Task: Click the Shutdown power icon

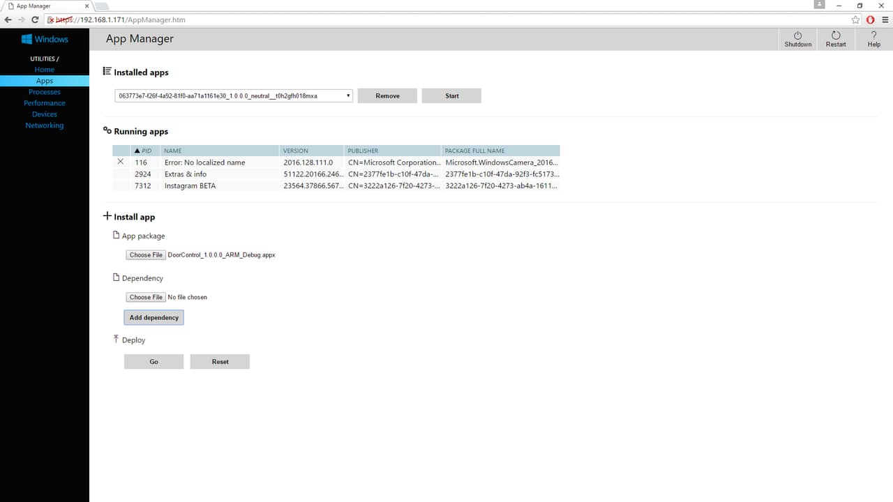Action: coord(797,35)
